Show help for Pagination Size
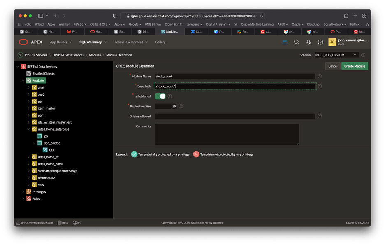Screen dimensions: 385x245 point(181,106)
